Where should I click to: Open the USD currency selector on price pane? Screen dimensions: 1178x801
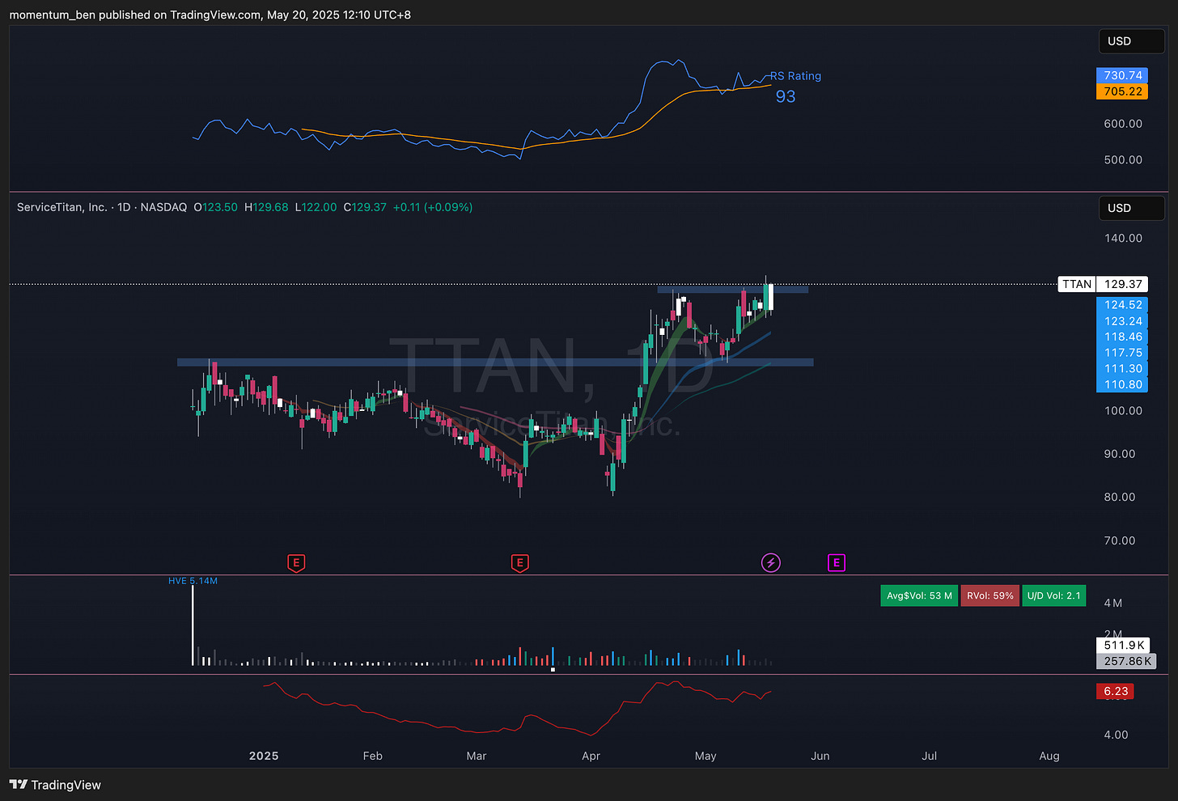pos(1131,208)
